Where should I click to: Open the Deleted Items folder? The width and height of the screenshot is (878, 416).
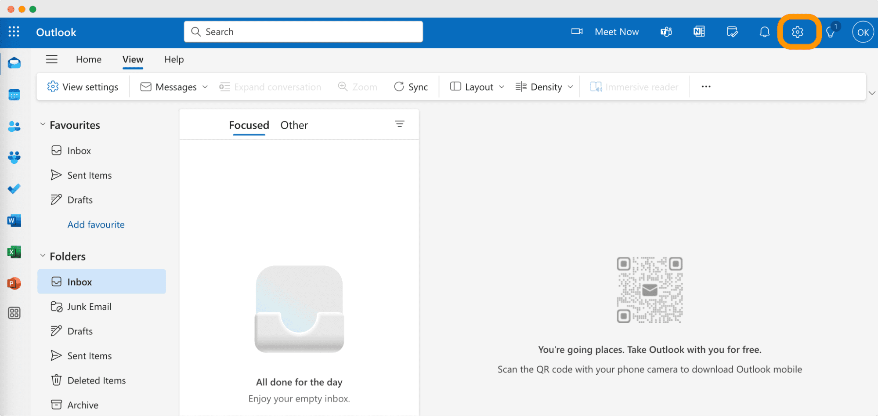click(x=102, y=380)
